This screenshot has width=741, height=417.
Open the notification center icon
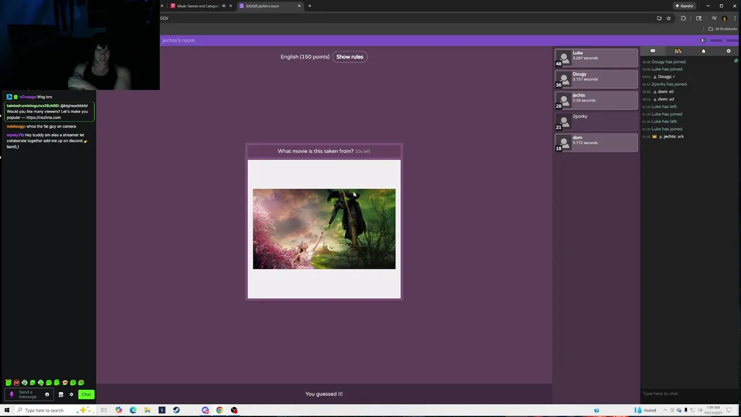731,411
